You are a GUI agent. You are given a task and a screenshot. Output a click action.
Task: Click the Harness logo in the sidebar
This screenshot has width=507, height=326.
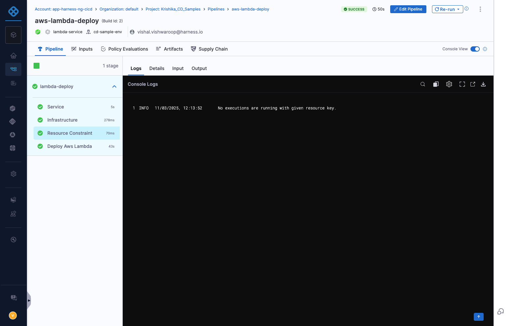click(13, 12)
